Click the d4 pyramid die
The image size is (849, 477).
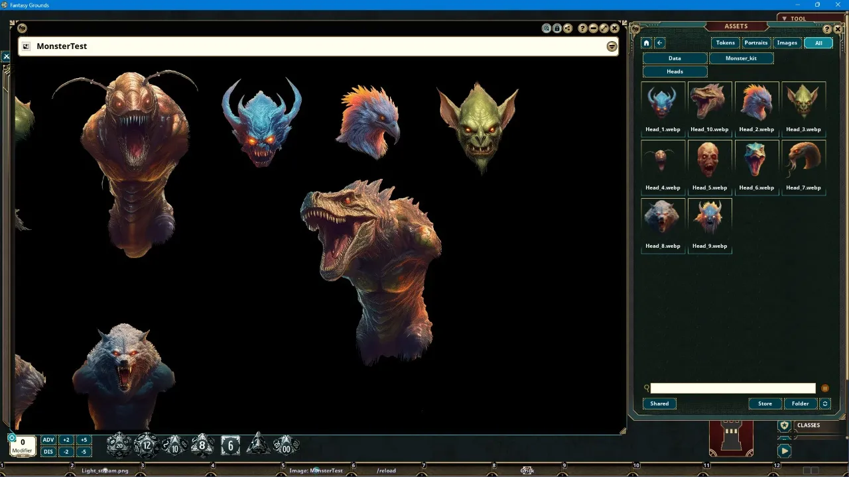pos(258,444)
